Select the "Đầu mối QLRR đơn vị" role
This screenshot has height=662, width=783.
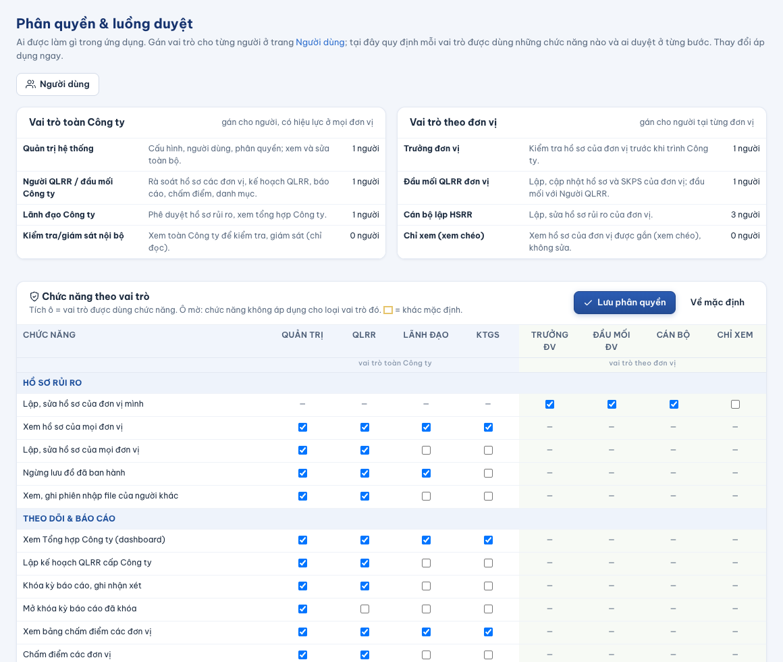point(446,181)
